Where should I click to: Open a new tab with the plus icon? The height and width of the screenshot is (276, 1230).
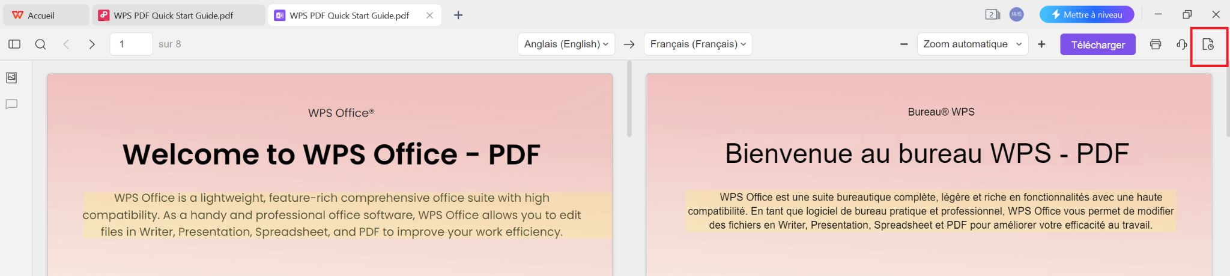(458, 15)
